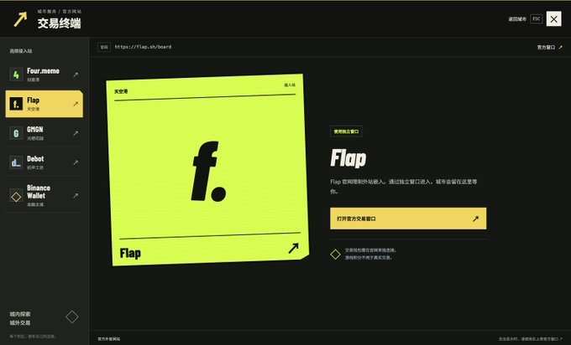Select the Four.meme station entry
The width and height of the screenshot is (571, 345).
[45, 75]
